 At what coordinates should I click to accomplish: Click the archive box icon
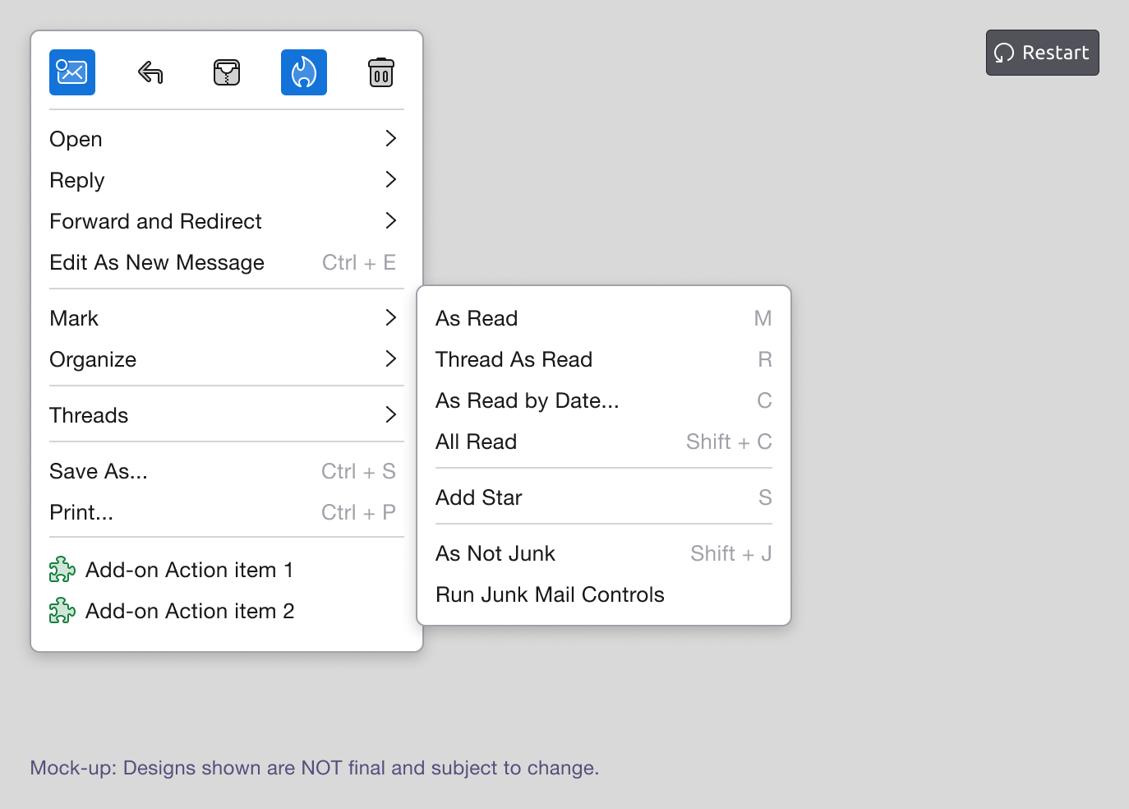(227, 72)
